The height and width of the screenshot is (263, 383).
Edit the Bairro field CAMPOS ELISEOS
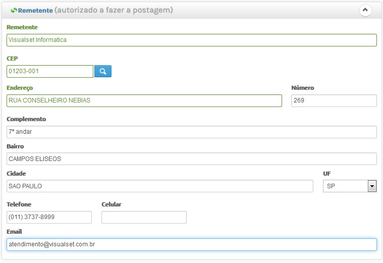(192, 159)
